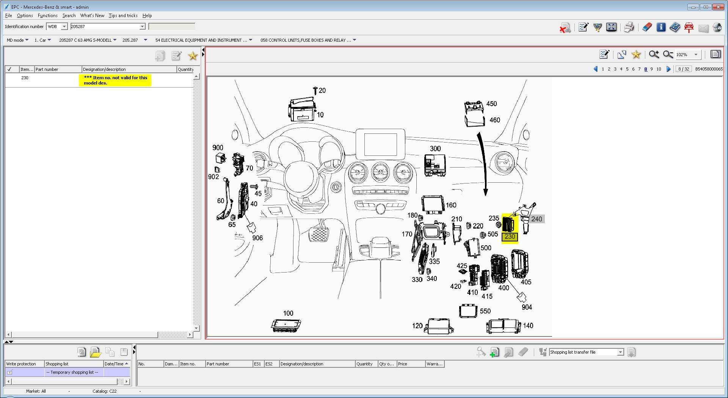Screen dimensions: 728x398
Task: Click the zoom in magnifier icon
Action: tap(654, 55)
